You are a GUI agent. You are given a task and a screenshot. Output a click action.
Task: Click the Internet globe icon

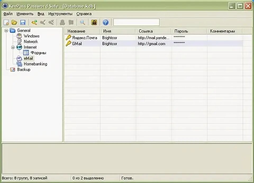pos(19,47)
